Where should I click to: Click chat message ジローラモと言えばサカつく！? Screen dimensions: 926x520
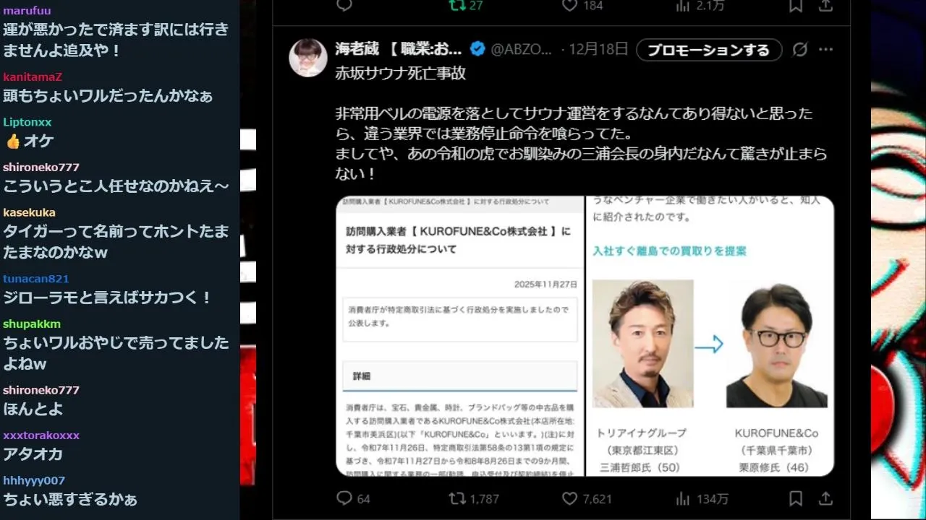coord(107,298)
